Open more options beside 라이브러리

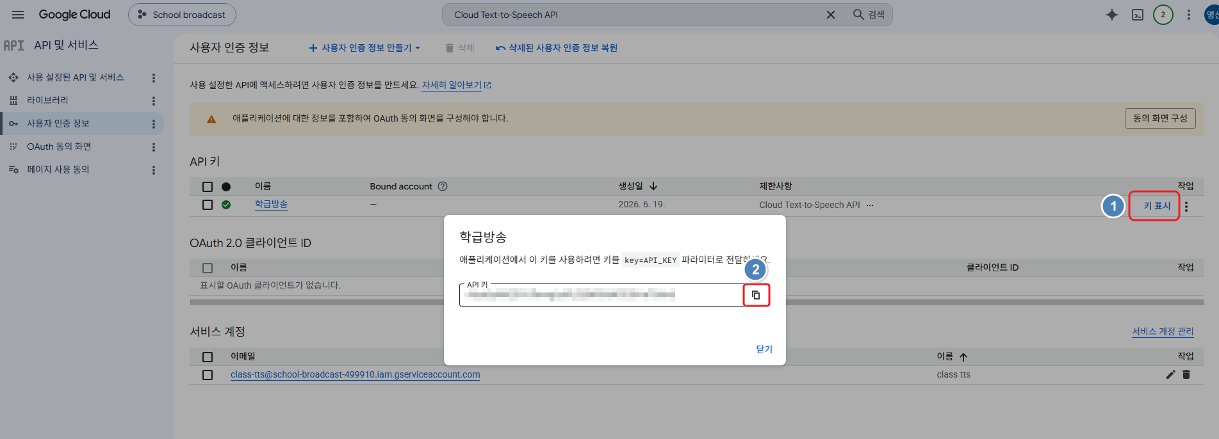tap(153, 101)
